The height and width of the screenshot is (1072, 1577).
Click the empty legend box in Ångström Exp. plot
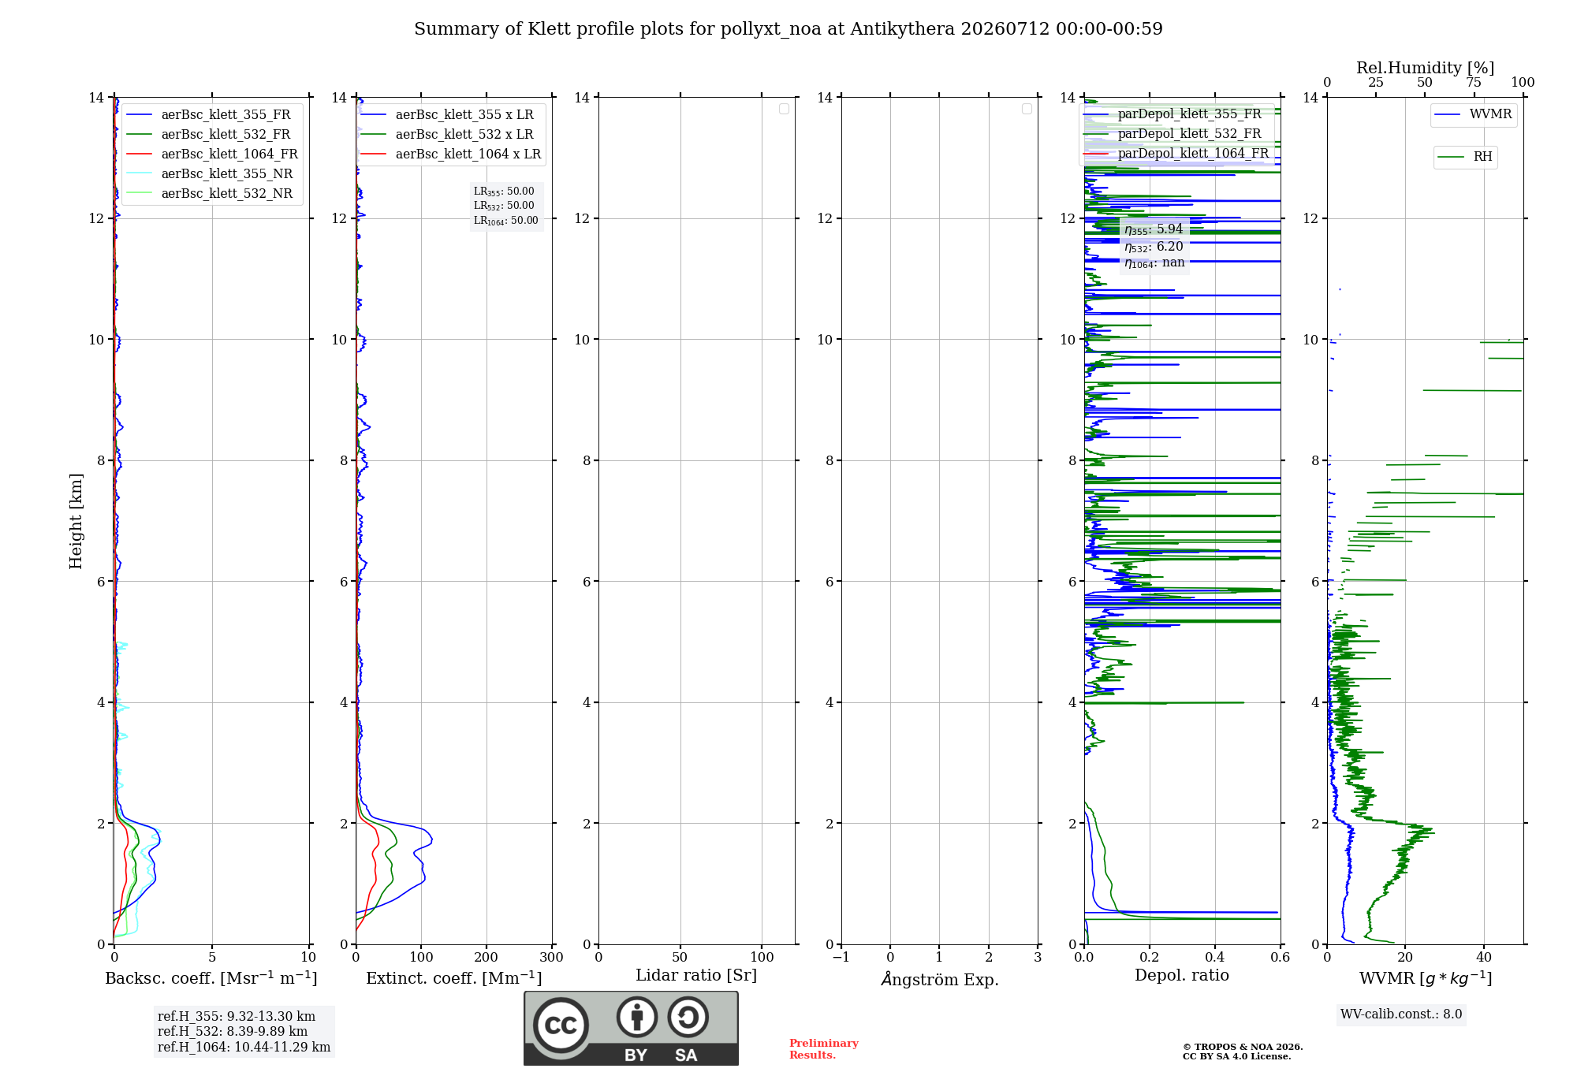[x=1027, y=109]
